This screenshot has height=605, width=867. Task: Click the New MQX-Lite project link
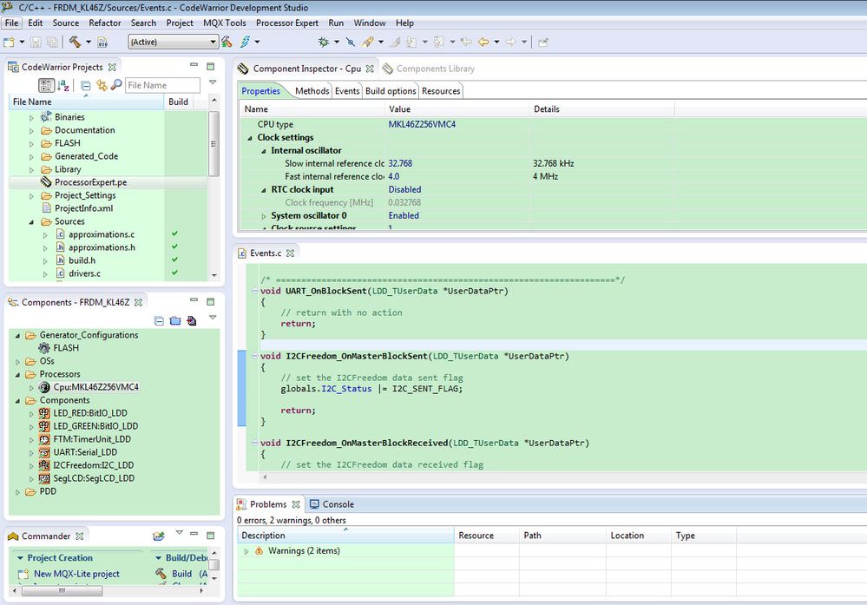76,574
